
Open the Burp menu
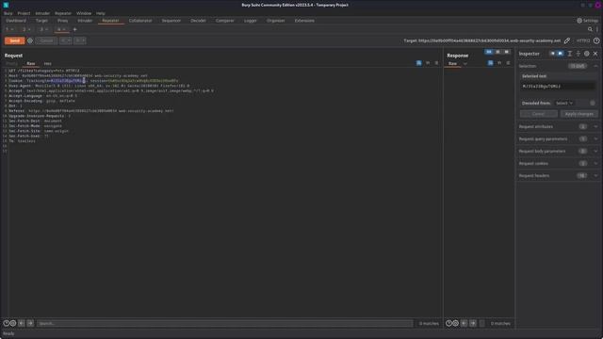[8, 13]
